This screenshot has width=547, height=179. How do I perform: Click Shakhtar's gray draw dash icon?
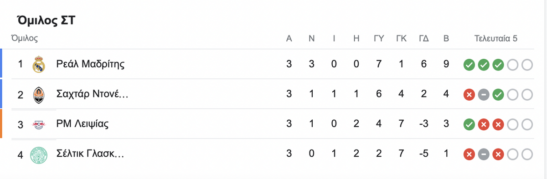[484, 95]
